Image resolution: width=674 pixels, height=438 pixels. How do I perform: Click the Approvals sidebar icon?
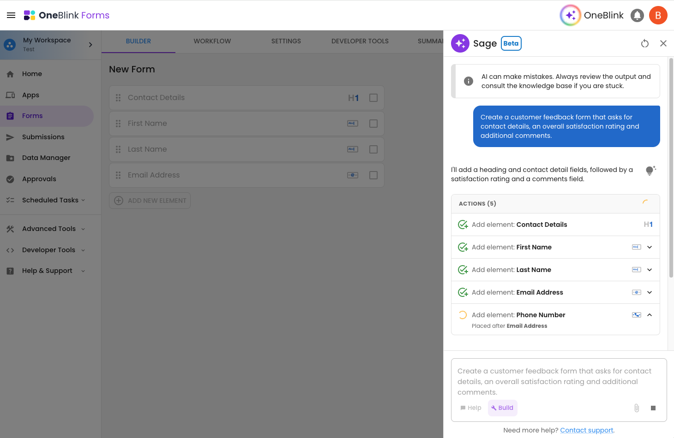coord(10,179)
